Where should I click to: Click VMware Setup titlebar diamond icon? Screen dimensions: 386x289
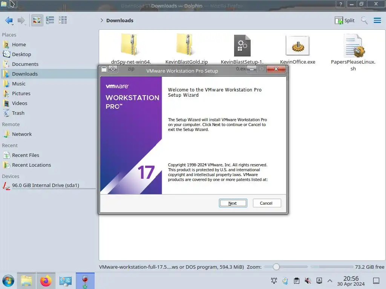tap(113, 69)
